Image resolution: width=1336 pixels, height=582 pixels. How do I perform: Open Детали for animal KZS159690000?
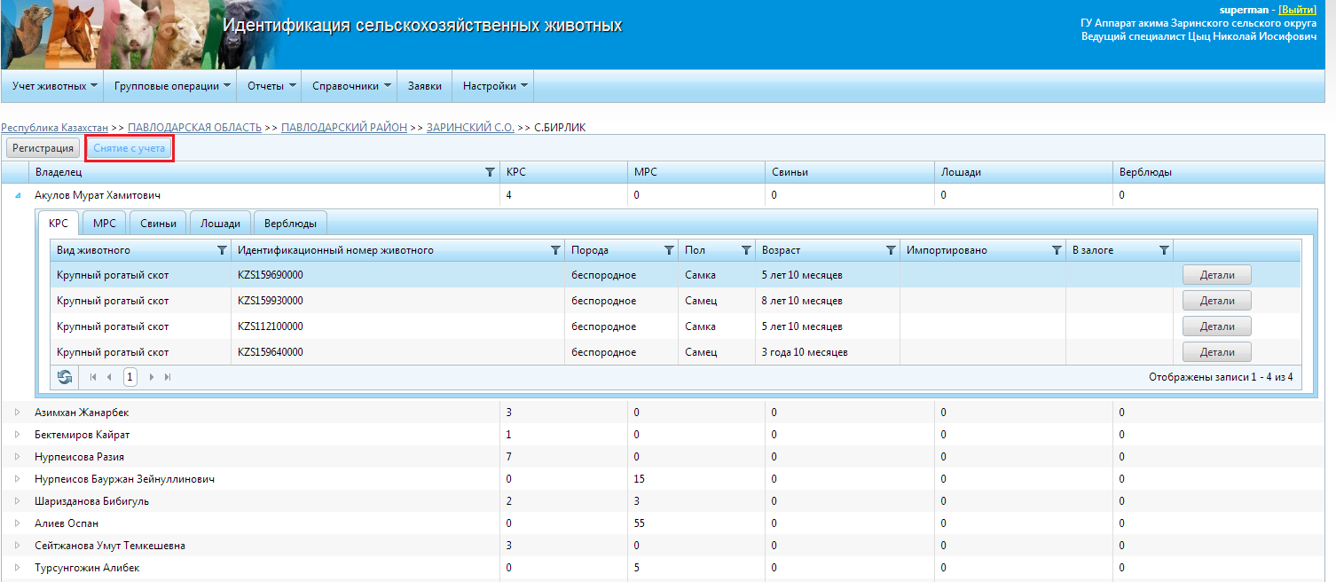[x=1217, y=275]
